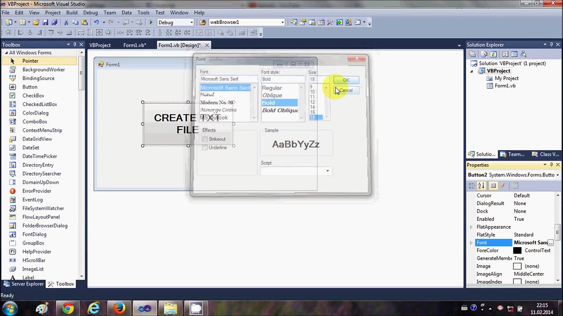This screenshot has width=563, height=316.
Task: Open the document tab list dropdown arrow
Action: [x=459, y=45]
